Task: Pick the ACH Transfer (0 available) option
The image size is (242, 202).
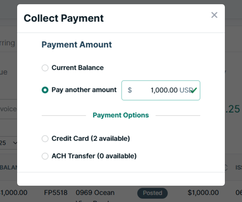Action: coord(45,156)
